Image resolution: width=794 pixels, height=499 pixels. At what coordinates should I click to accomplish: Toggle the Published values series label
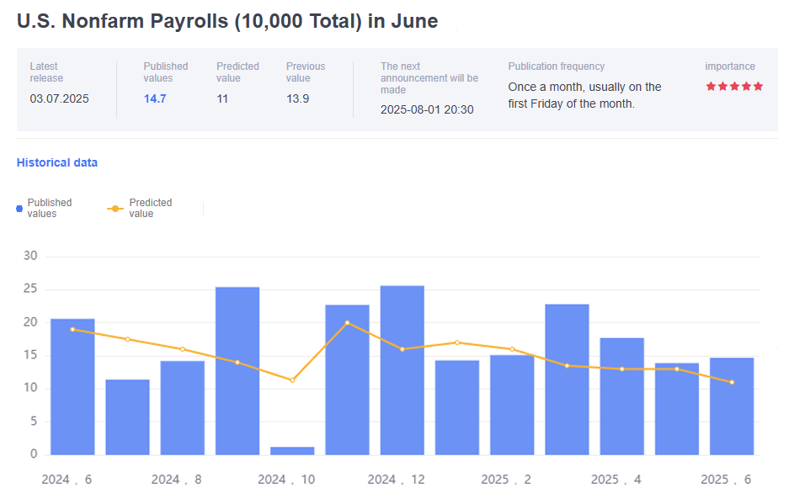[x=50, y=208]
